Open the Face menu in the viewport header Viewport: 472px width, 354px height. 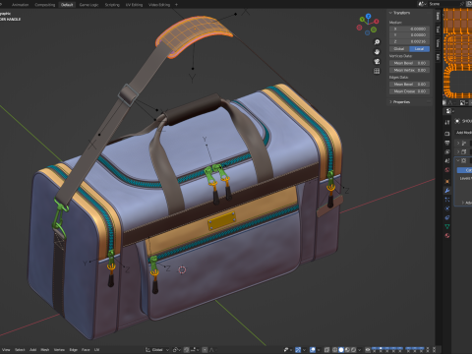click(x=86, y=350)
